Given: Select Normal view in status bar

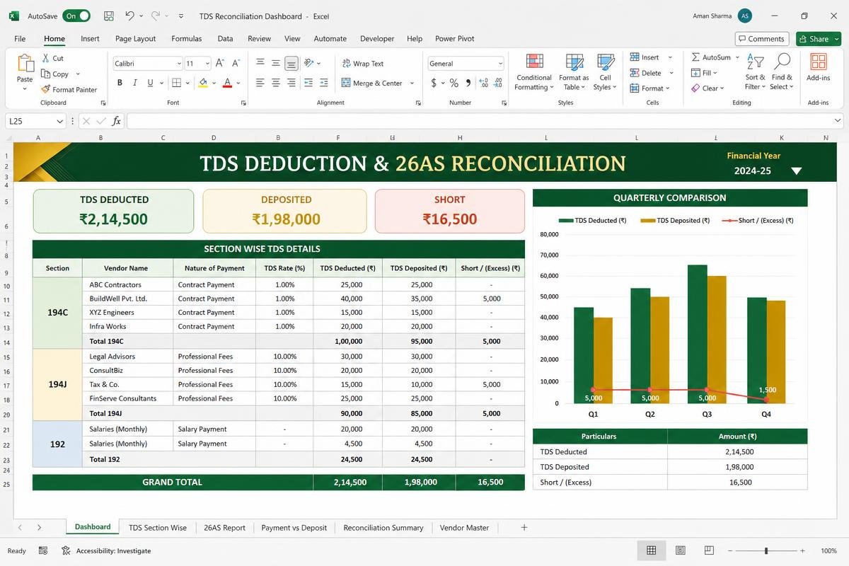Looking at the screenshot, I should [x=652, y=550].
